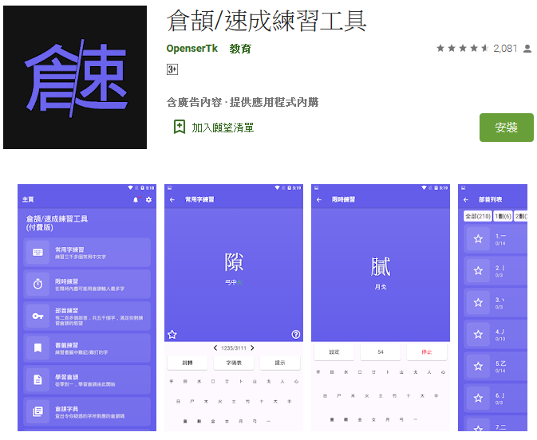Click the 字碼表 button

(234, 363)
